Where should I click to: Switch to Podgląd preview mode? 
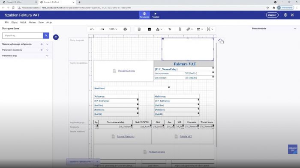coord(155,15)
